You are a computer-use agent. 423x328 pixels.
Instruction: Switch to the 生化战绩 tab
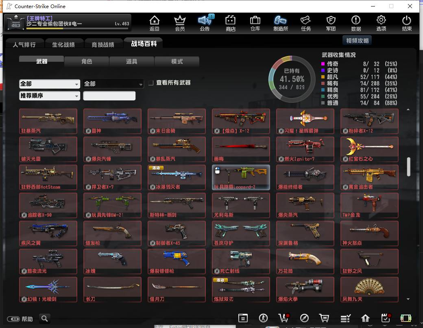click(x=63, y=44)
